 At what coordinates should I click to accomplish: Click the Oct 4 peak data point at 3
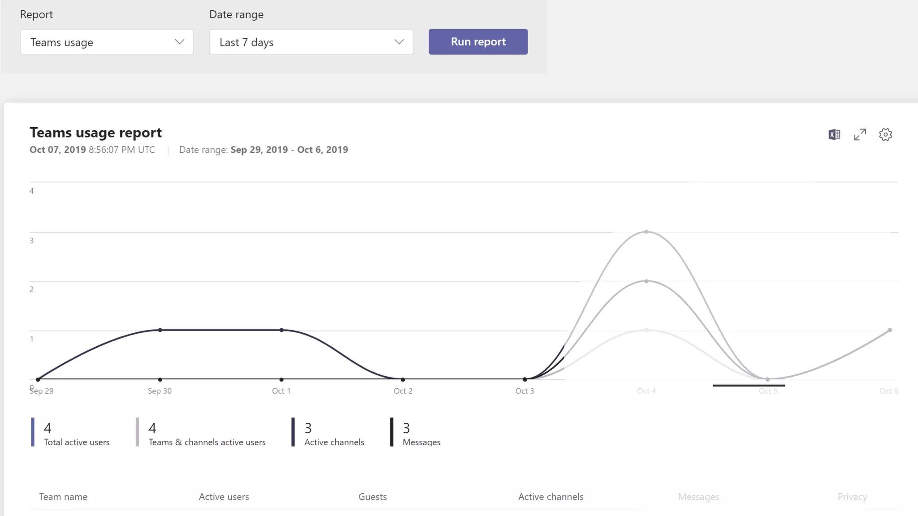(x=646, y=232)
